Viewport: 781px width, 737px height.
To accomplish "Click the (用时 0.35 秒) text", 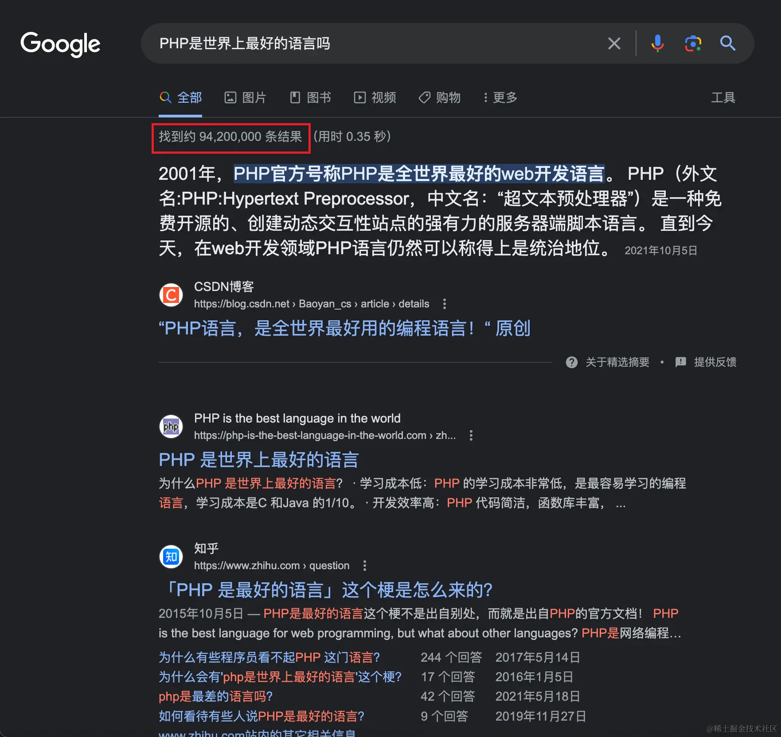I will pos(352,136).
